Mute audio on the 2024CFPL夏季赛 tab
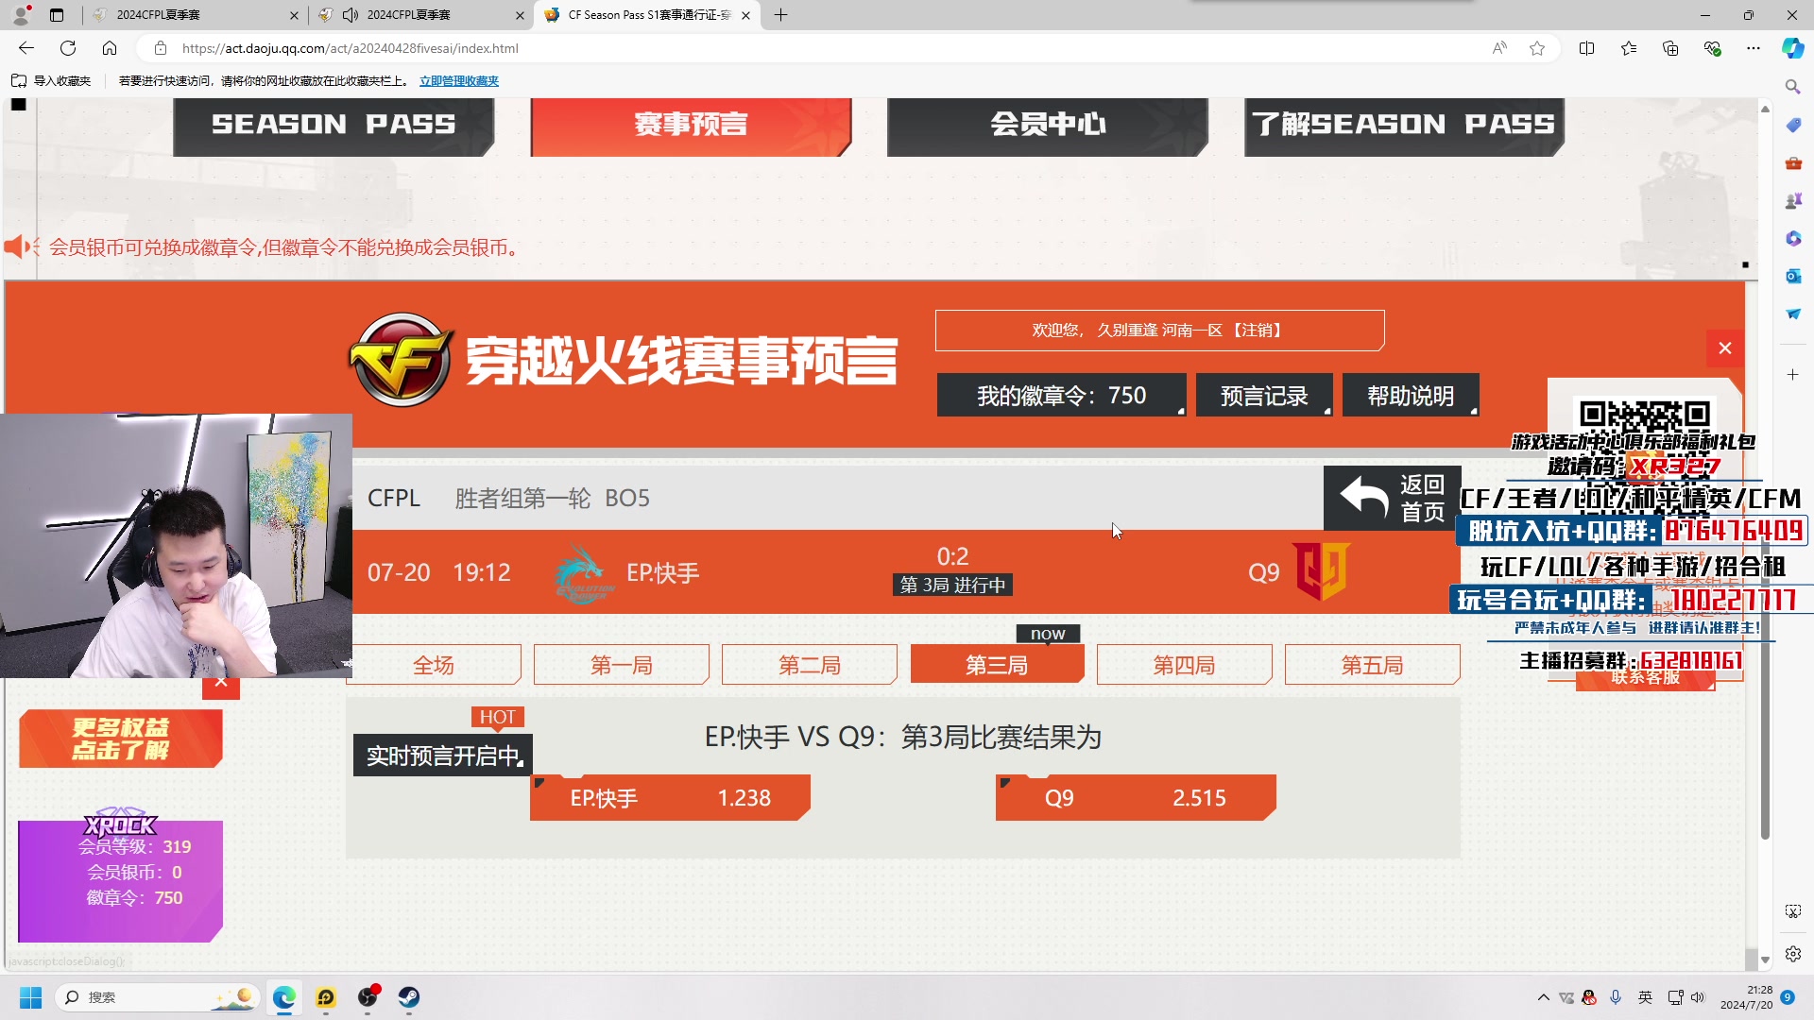This screenshot has height=1020, width=1814. [x=350, y=15]
